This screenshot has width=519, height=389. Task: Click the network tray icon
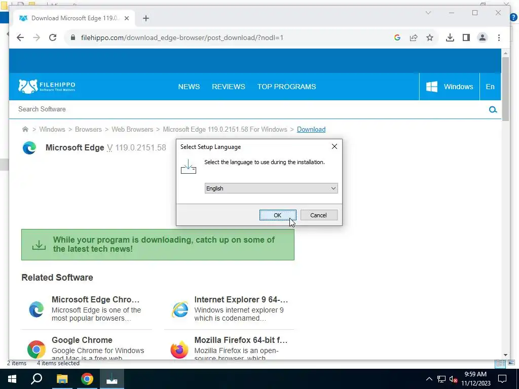pos(441,379)
